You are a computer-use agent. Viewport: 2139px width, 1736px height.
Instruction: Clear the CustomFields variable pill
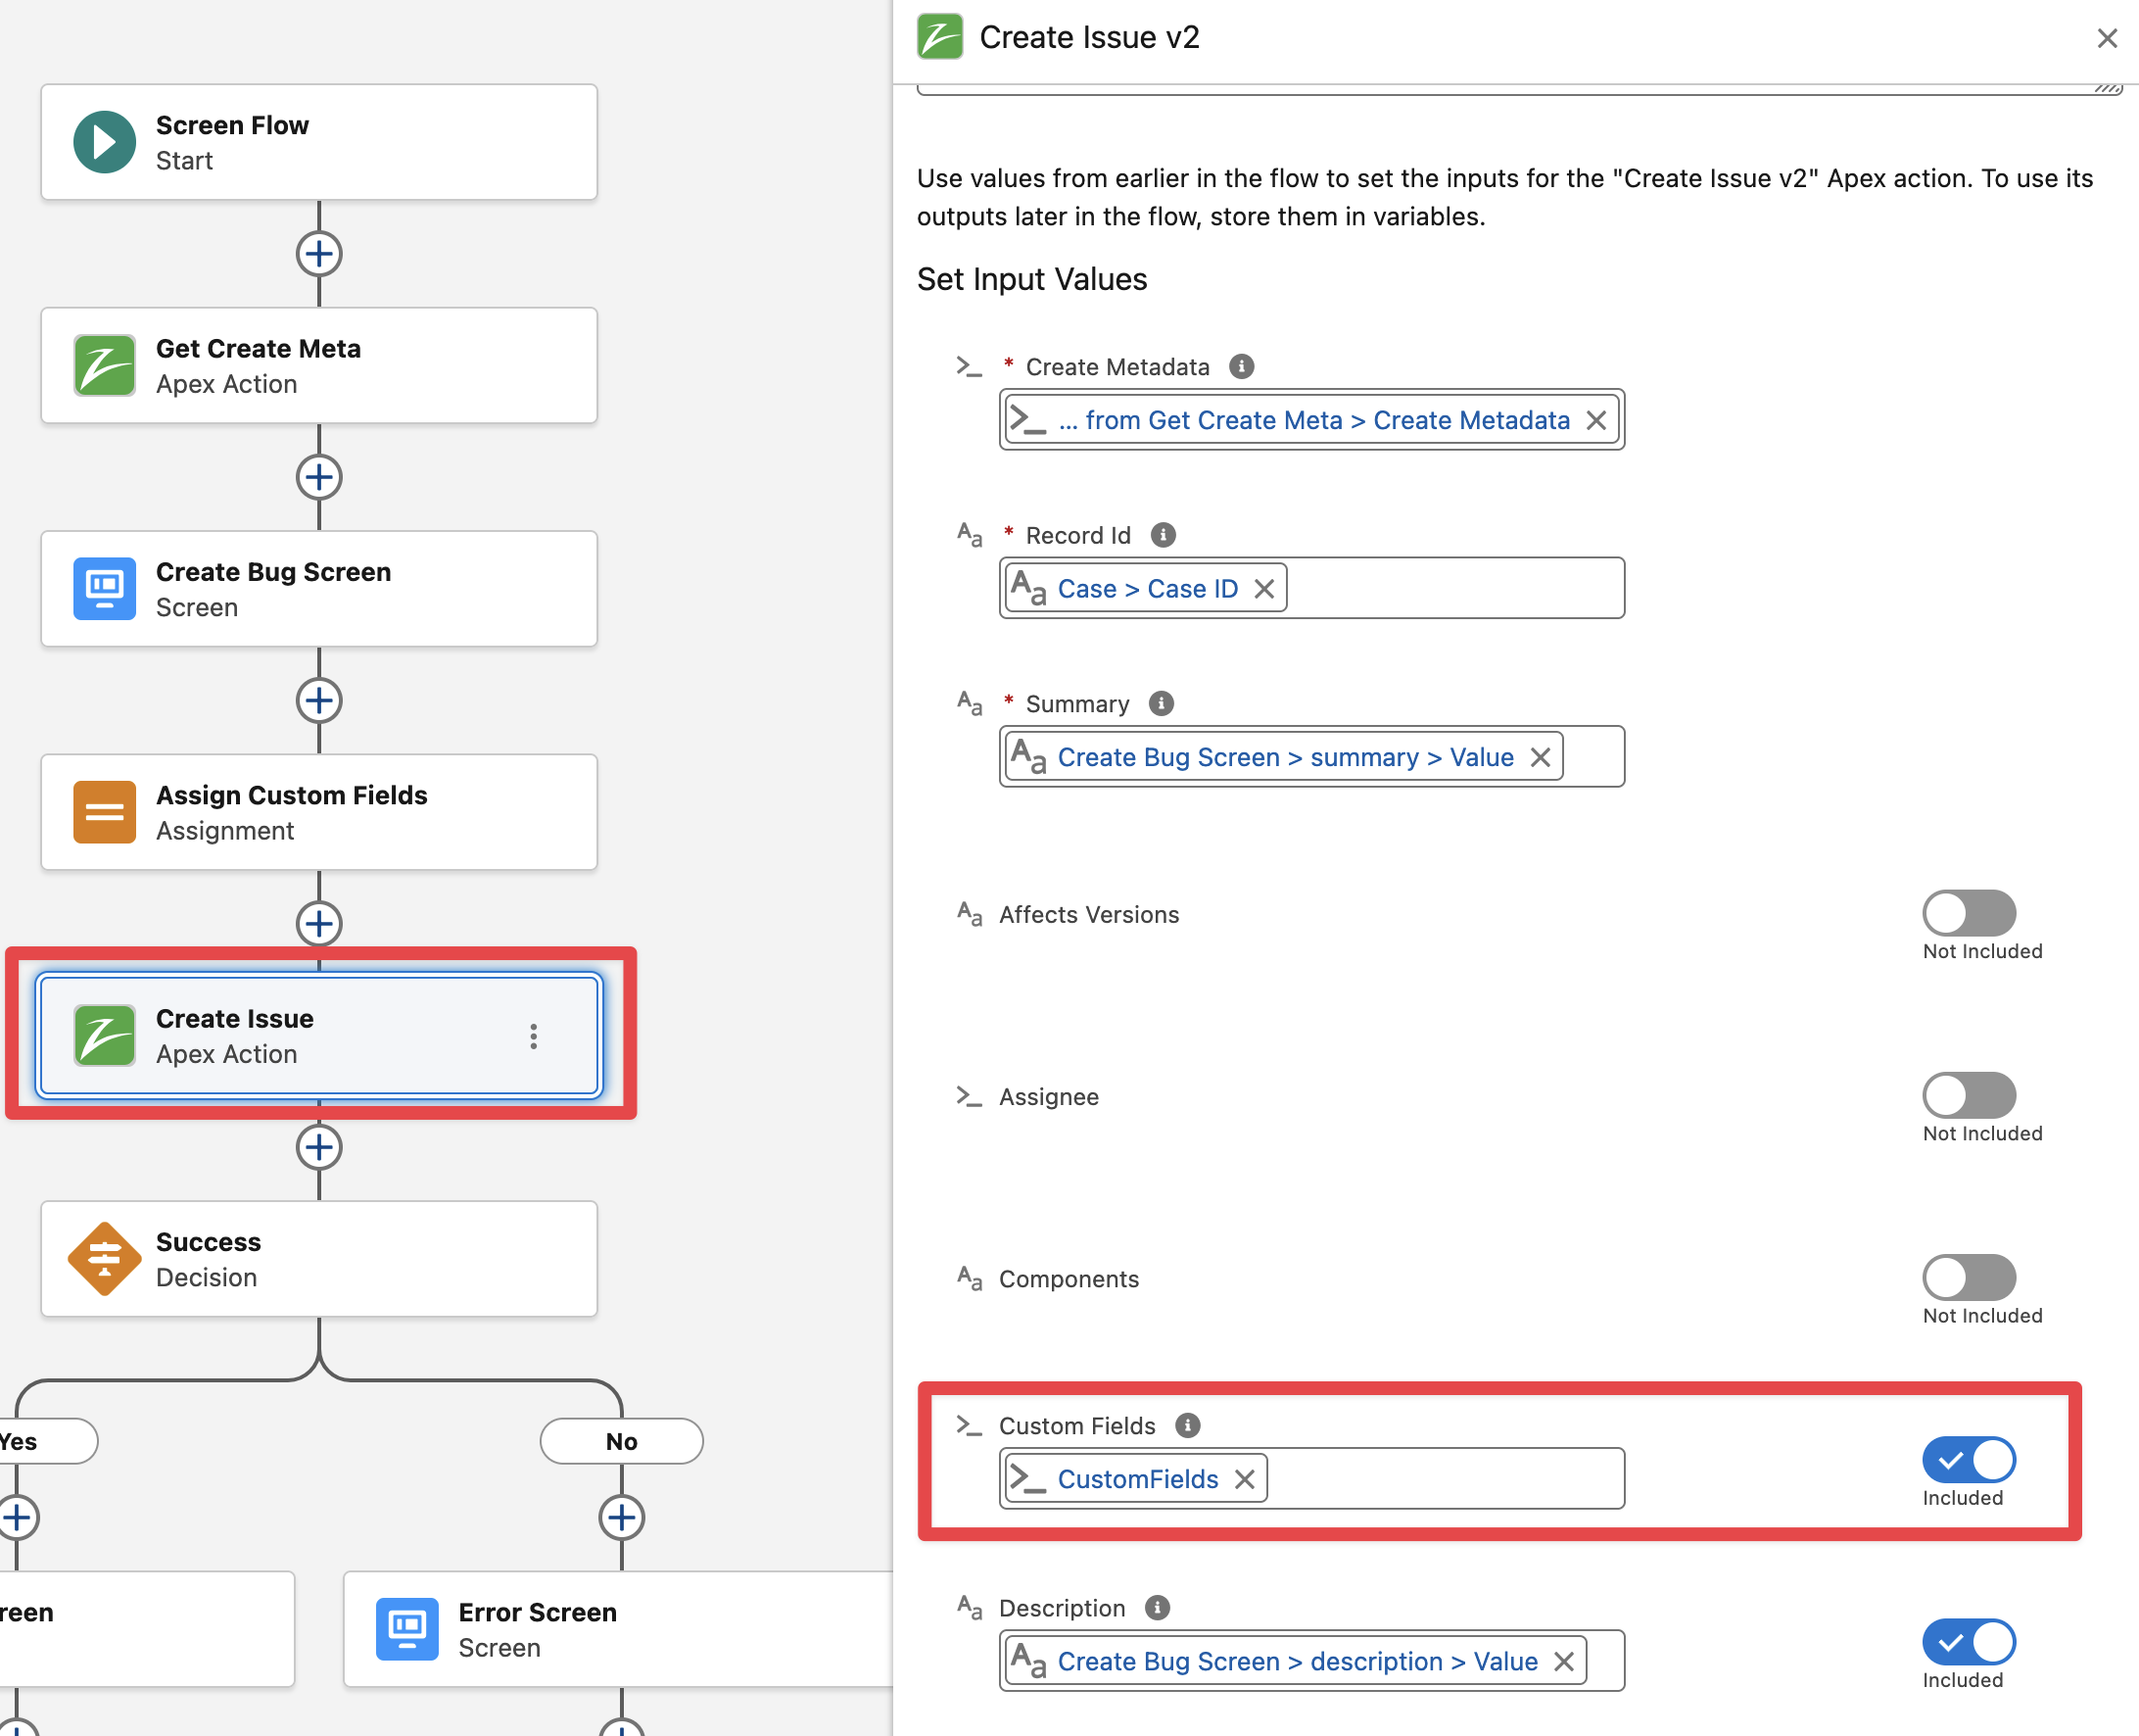1245,1479
